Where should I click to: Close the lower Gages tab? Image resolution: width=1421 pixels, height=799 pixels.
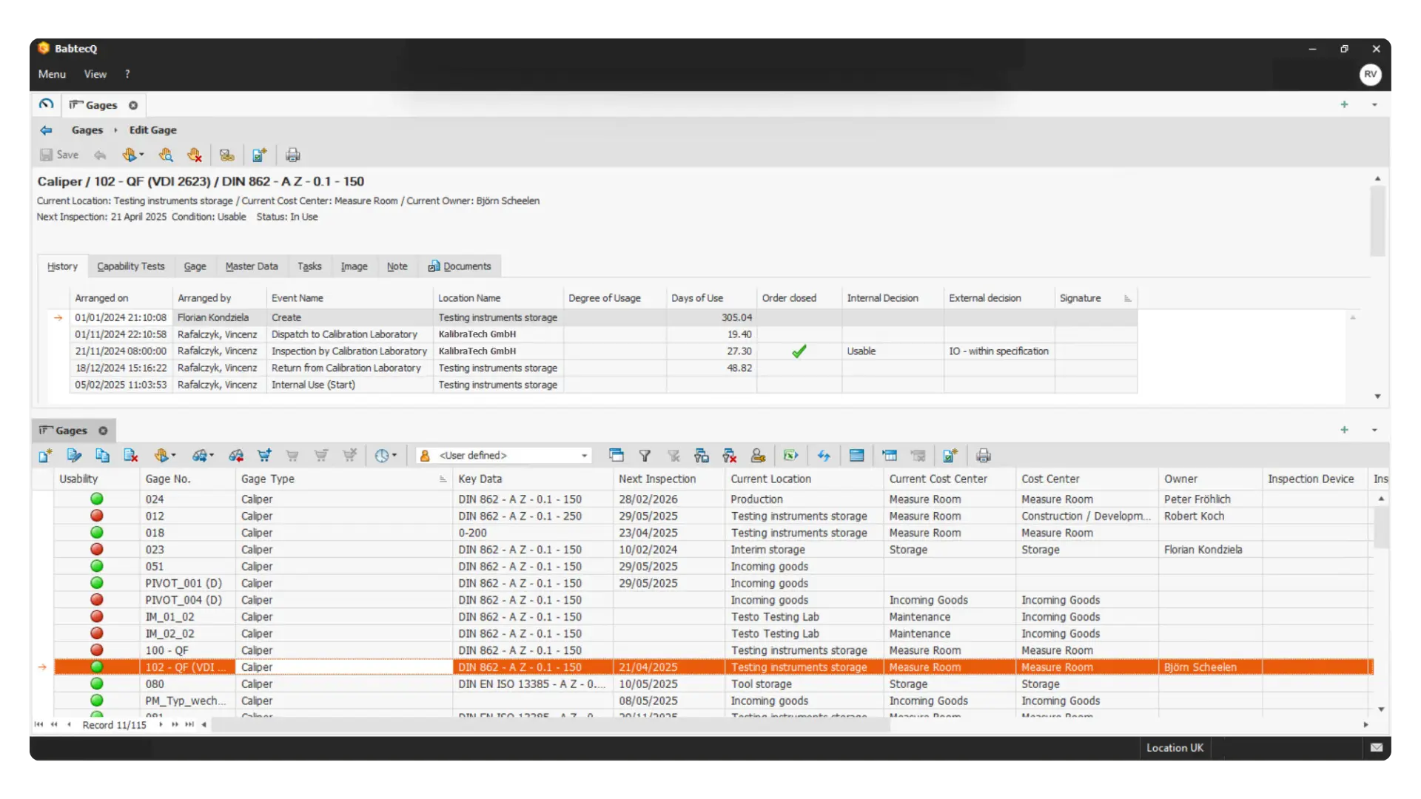[x=103, y=431]
